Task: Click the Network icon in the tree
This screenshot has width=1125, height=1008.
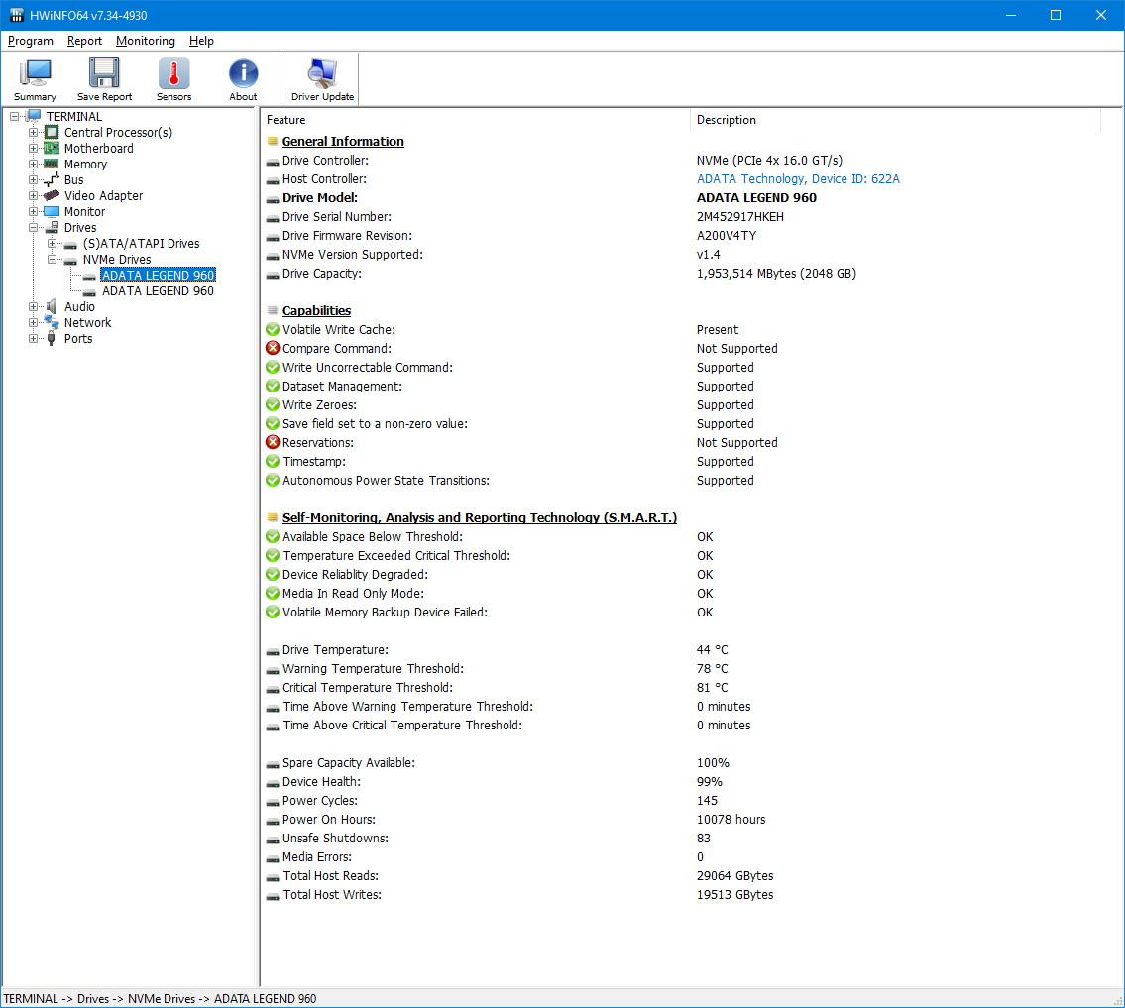Action: coord(52,323)
